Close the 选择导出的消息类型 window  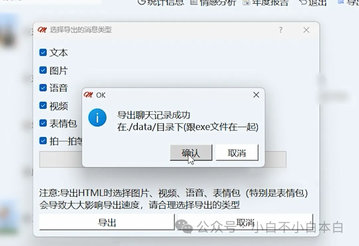pyautogui.click(x=306, y=30)
